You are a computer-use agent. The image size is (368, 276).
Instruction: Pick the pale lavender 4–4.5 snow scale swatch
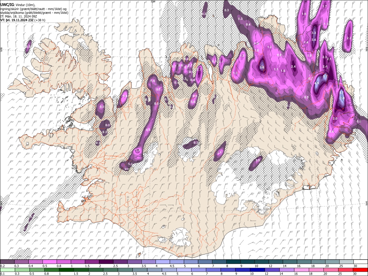point(162,262)
